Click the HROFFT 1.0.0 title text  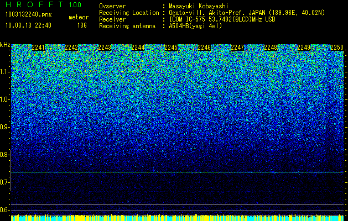pyautogui.click(x=44, y=4)
